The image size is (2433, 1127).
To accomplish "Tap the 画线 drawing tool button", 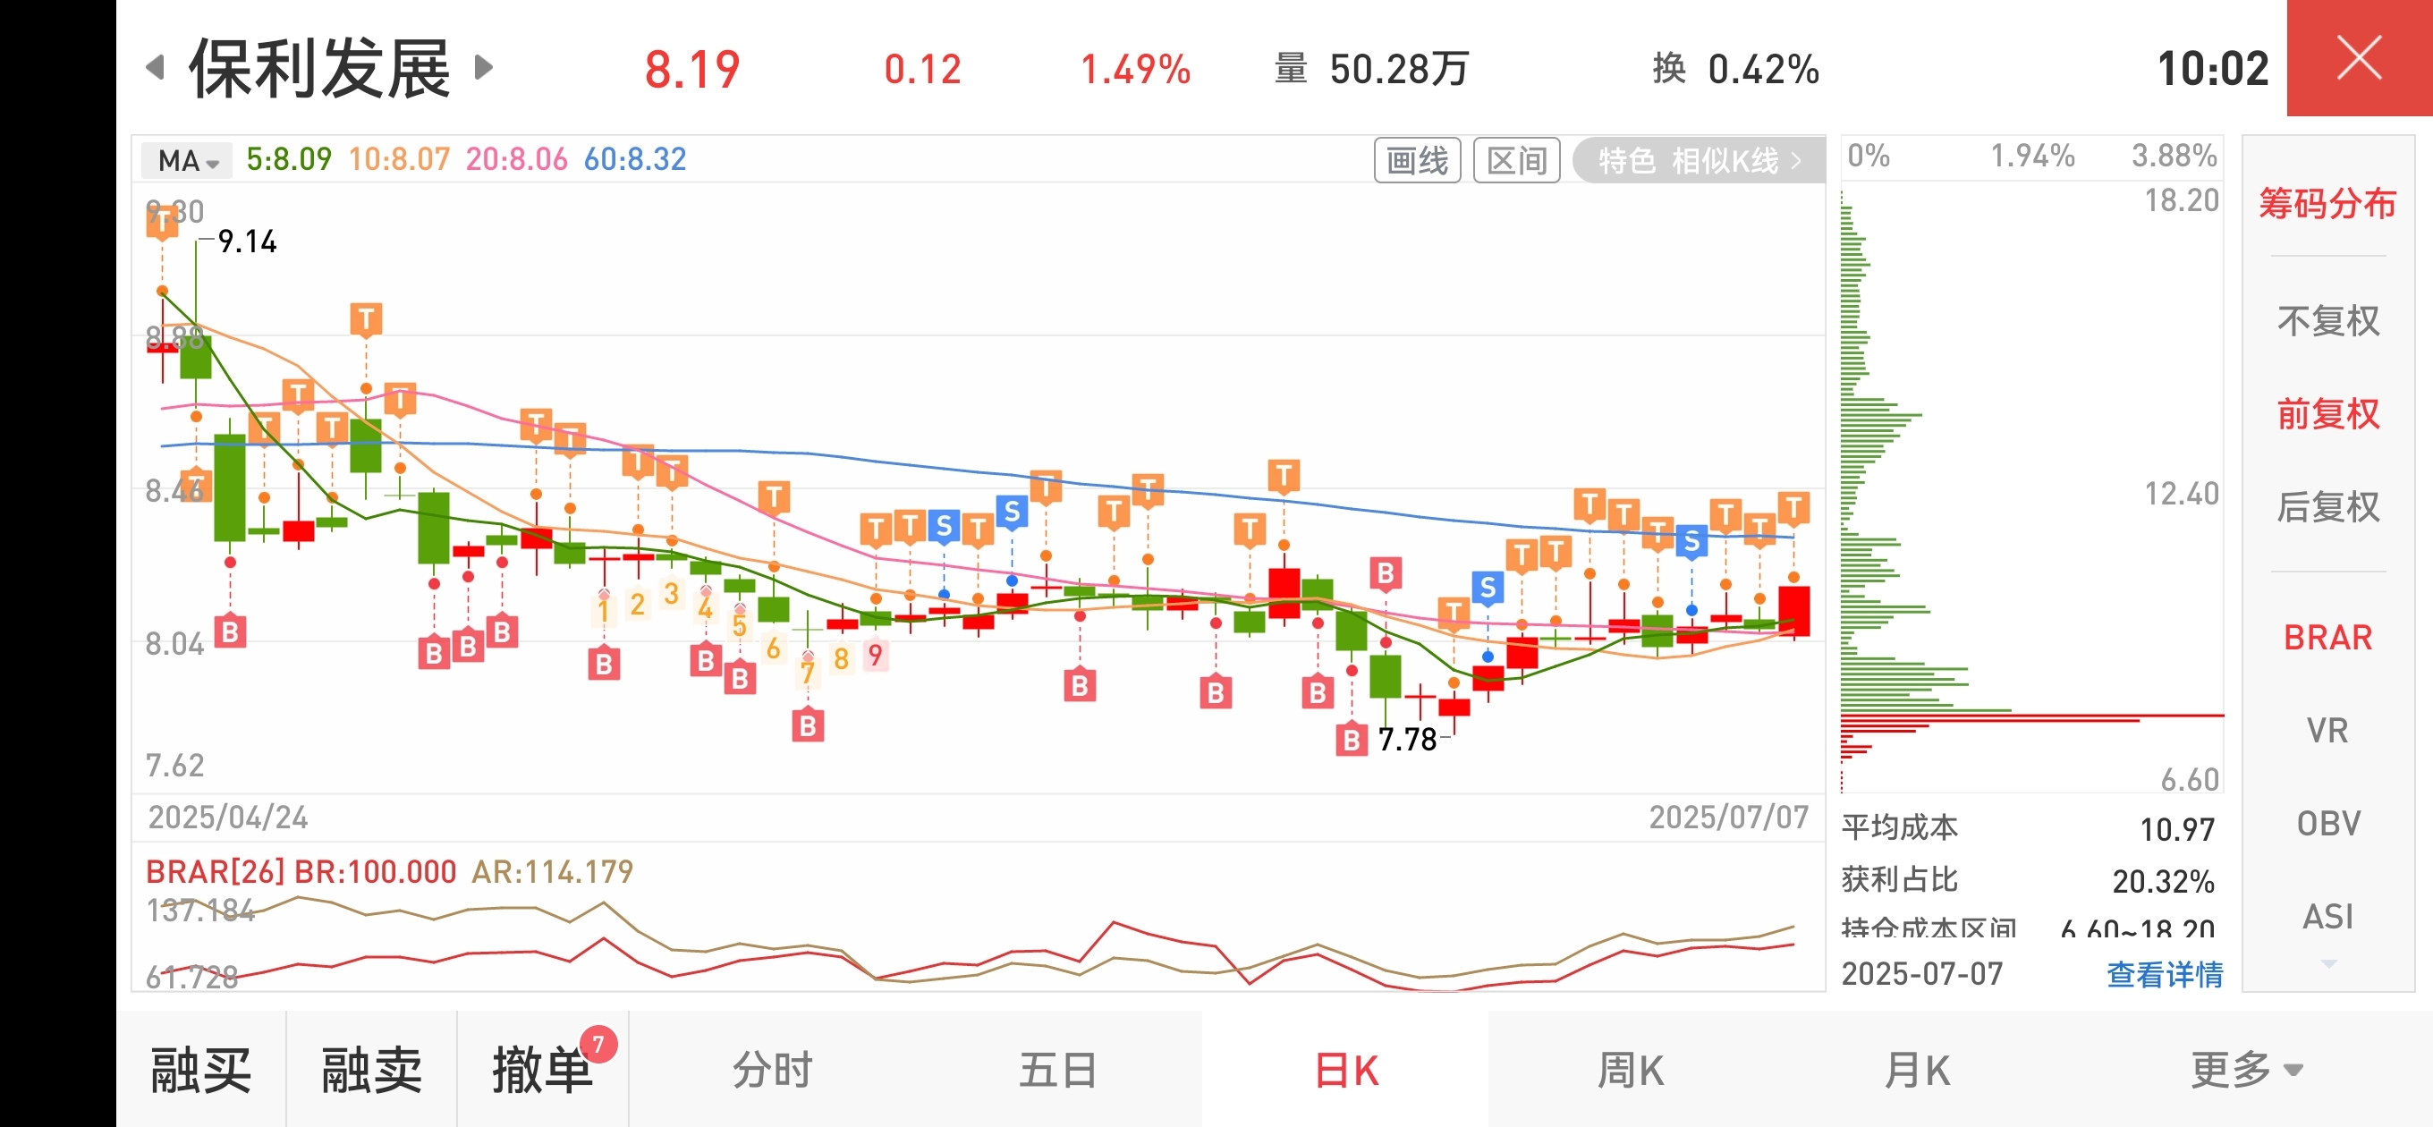I will click(1417, 159).
